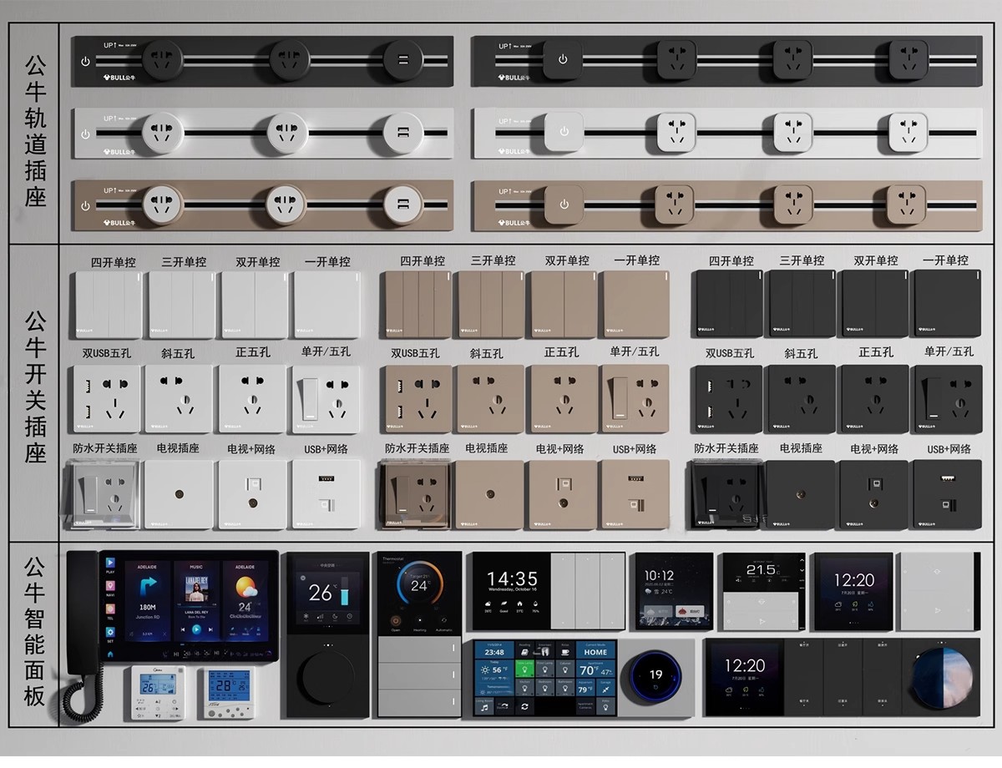The height and width of the screenshot is (768, 1002).
Task: Open SET settings icon on intercom touchscreen
Action: point(110,632)
